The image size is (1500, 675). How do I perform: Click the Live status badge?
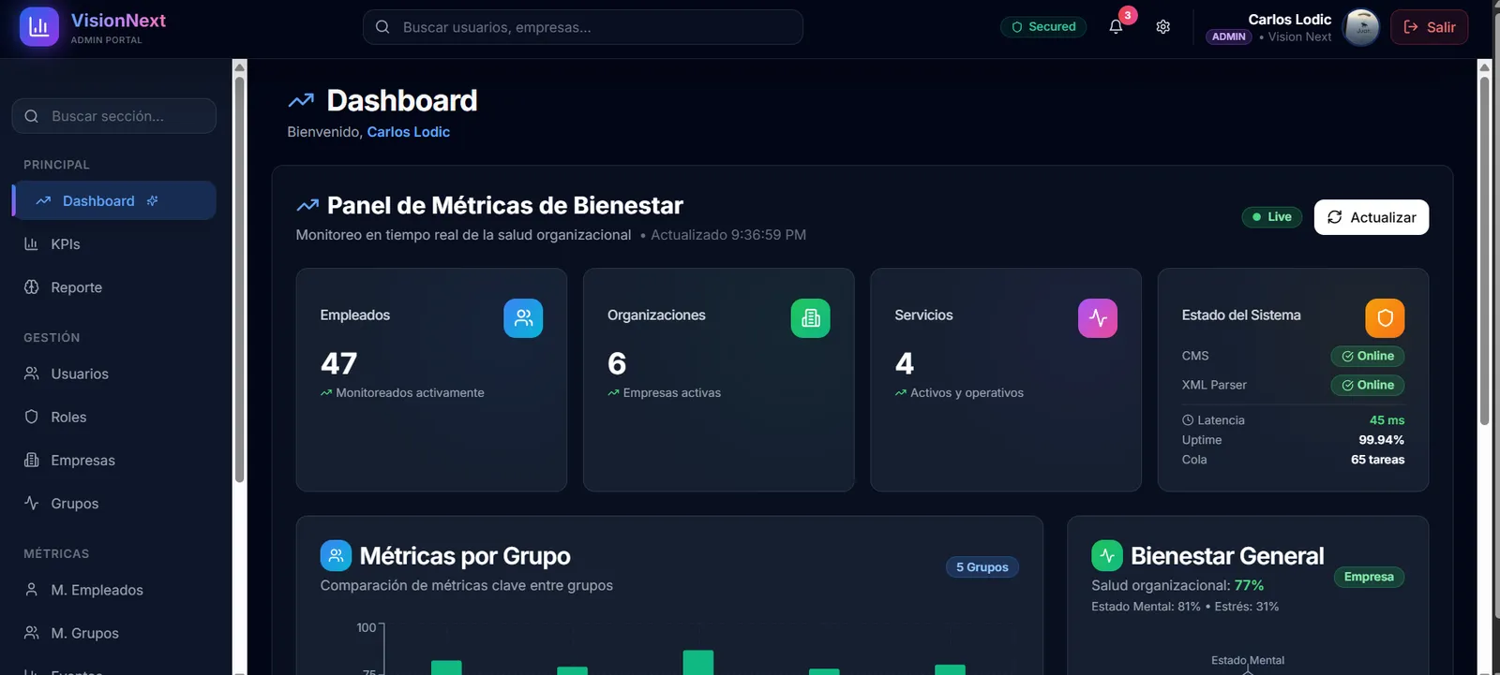pyautogui.click(x=1272, y=216)
